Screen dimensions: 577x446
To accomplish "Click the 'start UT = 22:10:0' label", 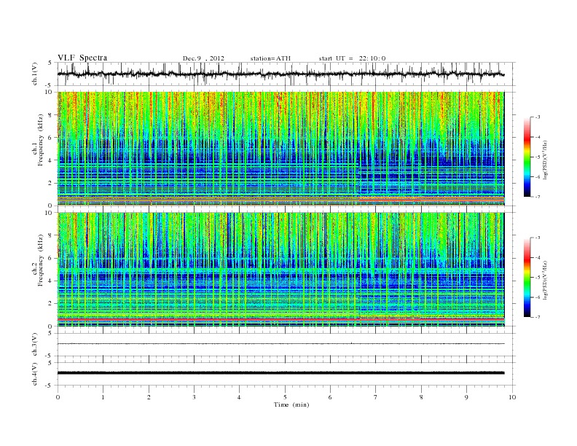I will 352,58.
